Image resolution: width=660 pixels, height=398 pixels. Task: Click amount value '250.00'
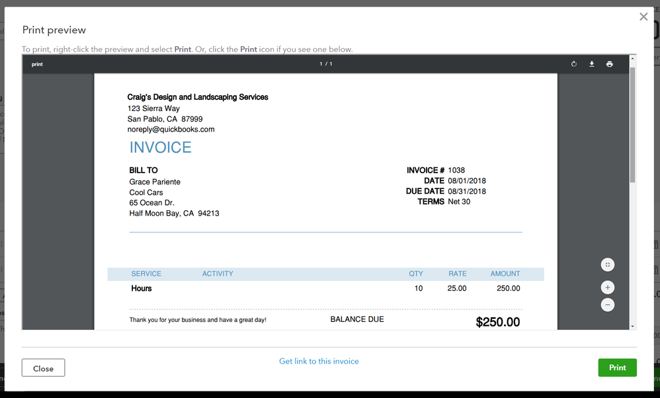pyautogui.click(x=509, y=289)
